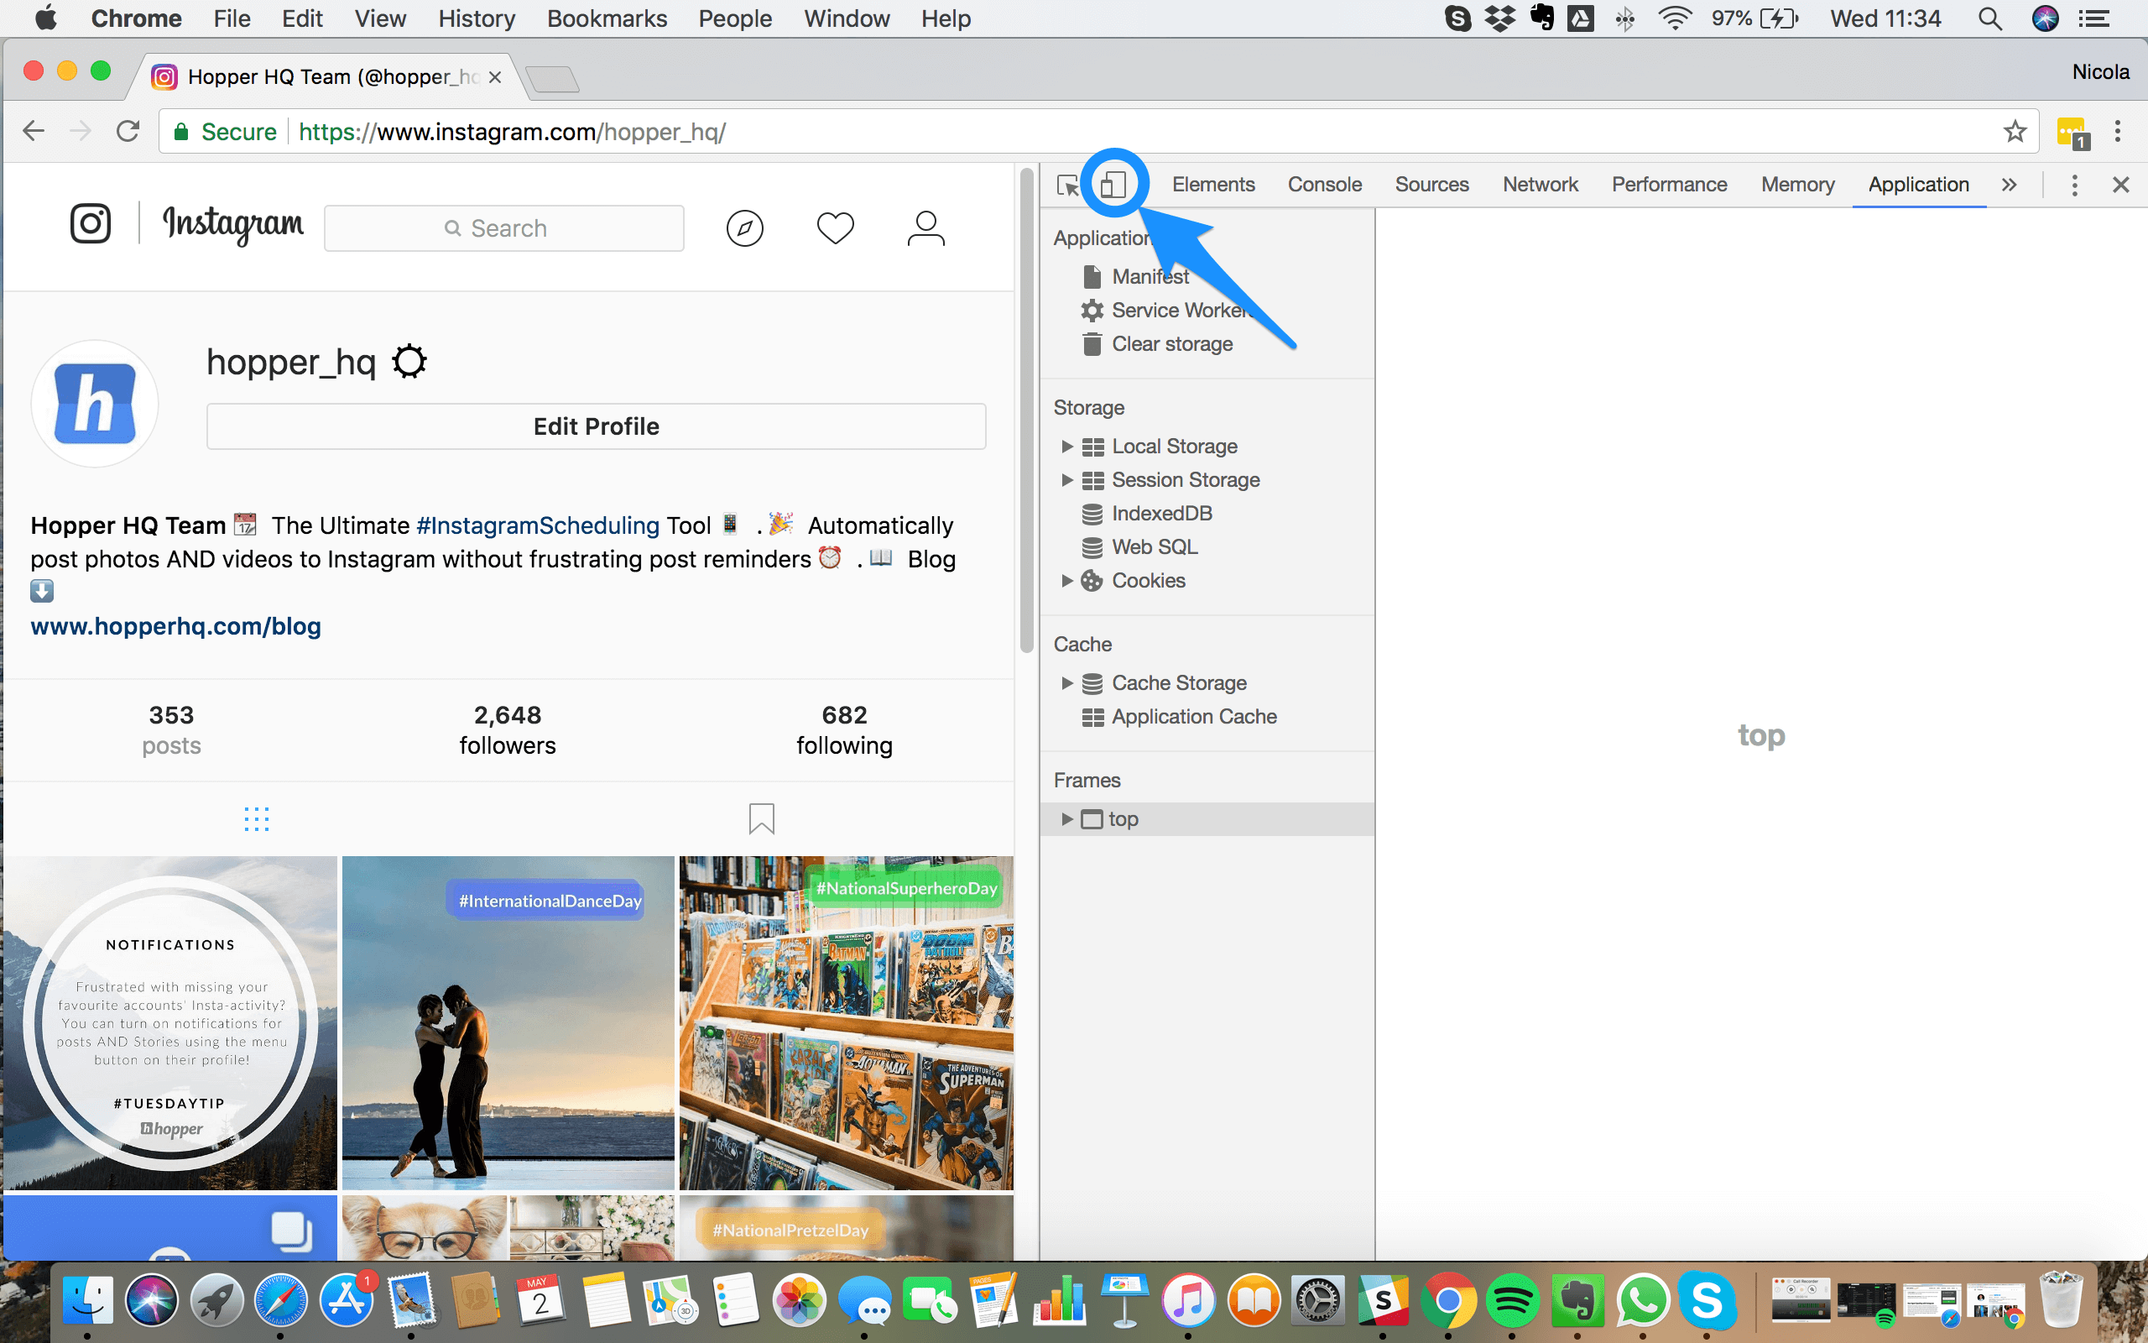Click the Elements panel icon in DevTools
The image size is (2148, 1343).
coord(1212,183)
